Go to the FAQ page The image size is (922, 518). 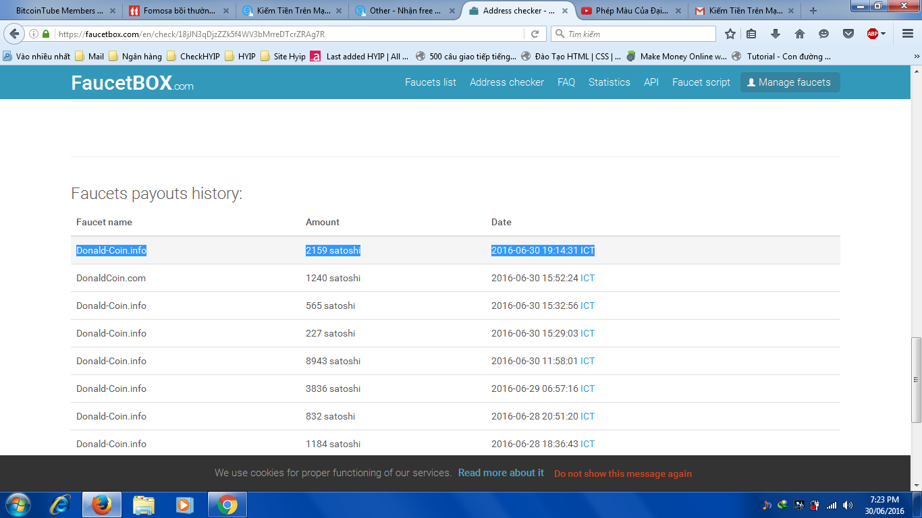tap(566, 82)
